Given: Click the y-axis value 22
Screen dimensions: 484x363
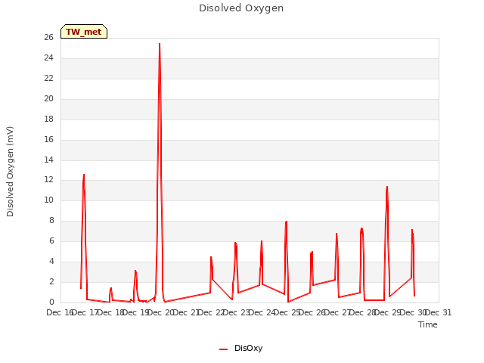Looking at the screenshot, I should coord(48,78).
